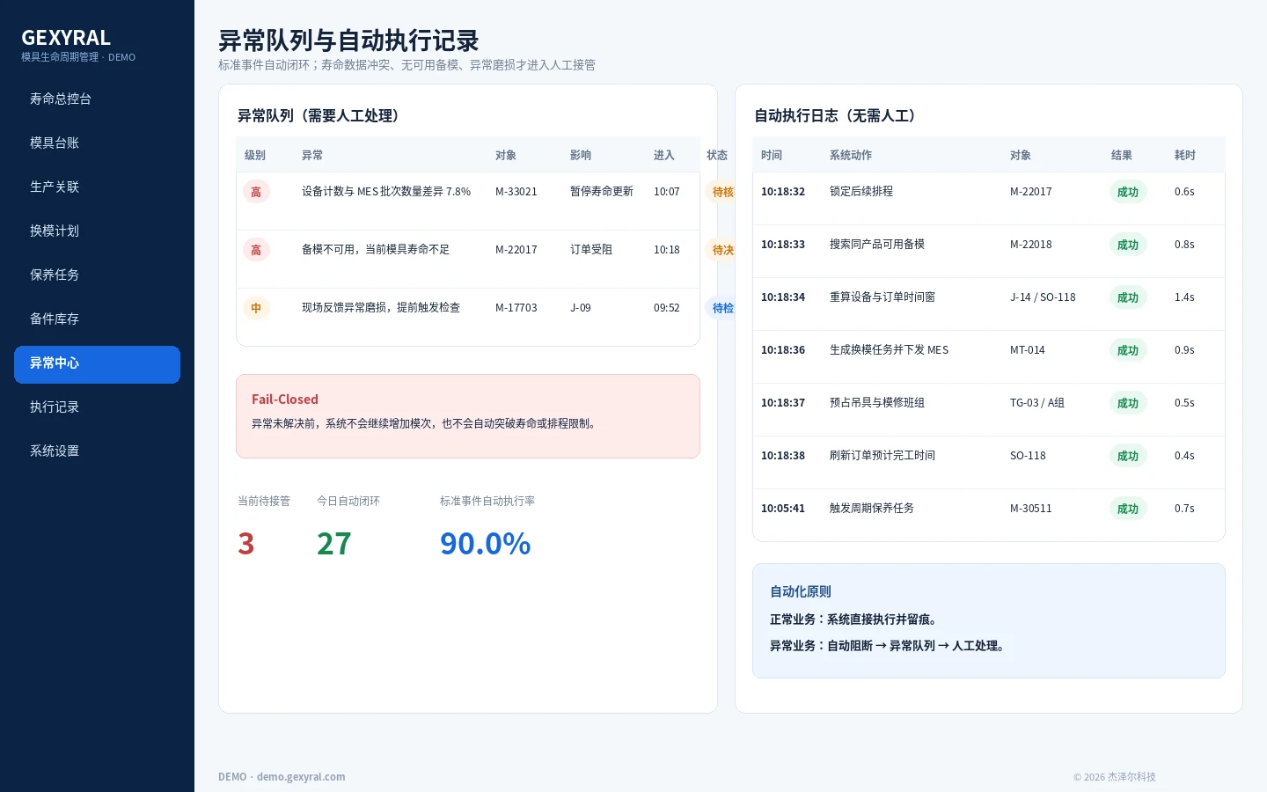This screenshot has height=792, width=1267.
Task: Select the log entry 搜索同产品可用备模
Action: point(877,245)
